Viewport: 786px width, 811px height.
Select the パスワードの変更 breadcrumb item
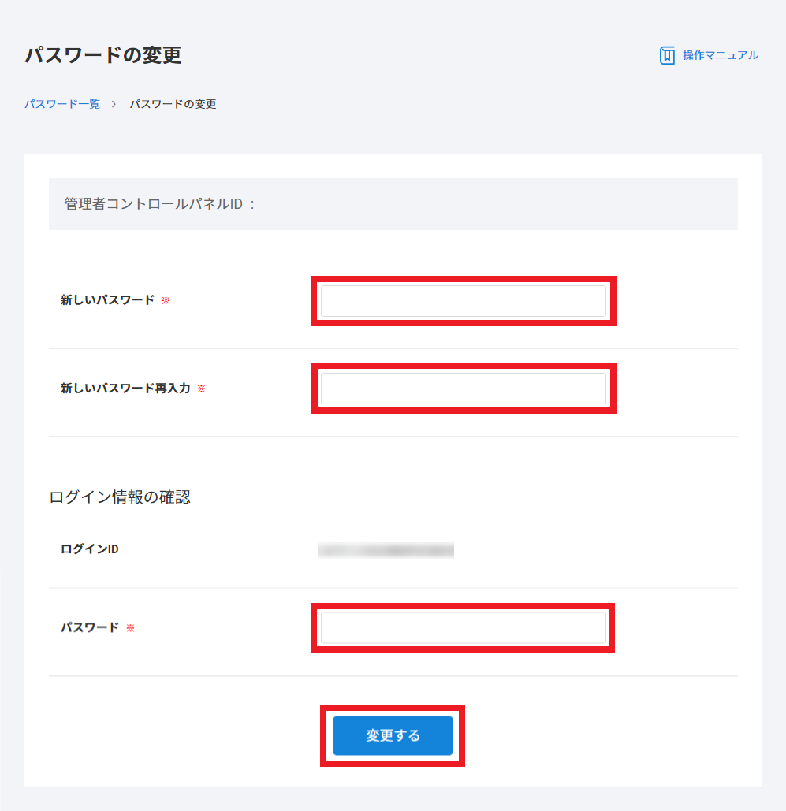pos(173,104)
